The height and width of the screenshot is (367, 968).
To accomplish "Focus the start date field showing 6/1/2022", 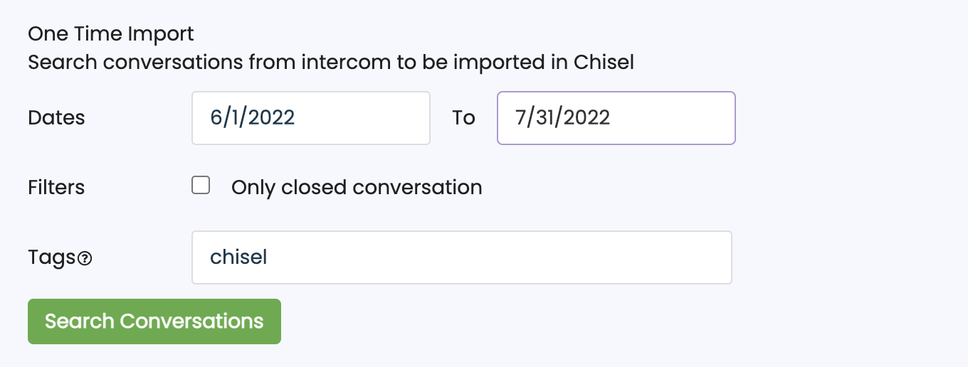I will click(x=311, y=118).
